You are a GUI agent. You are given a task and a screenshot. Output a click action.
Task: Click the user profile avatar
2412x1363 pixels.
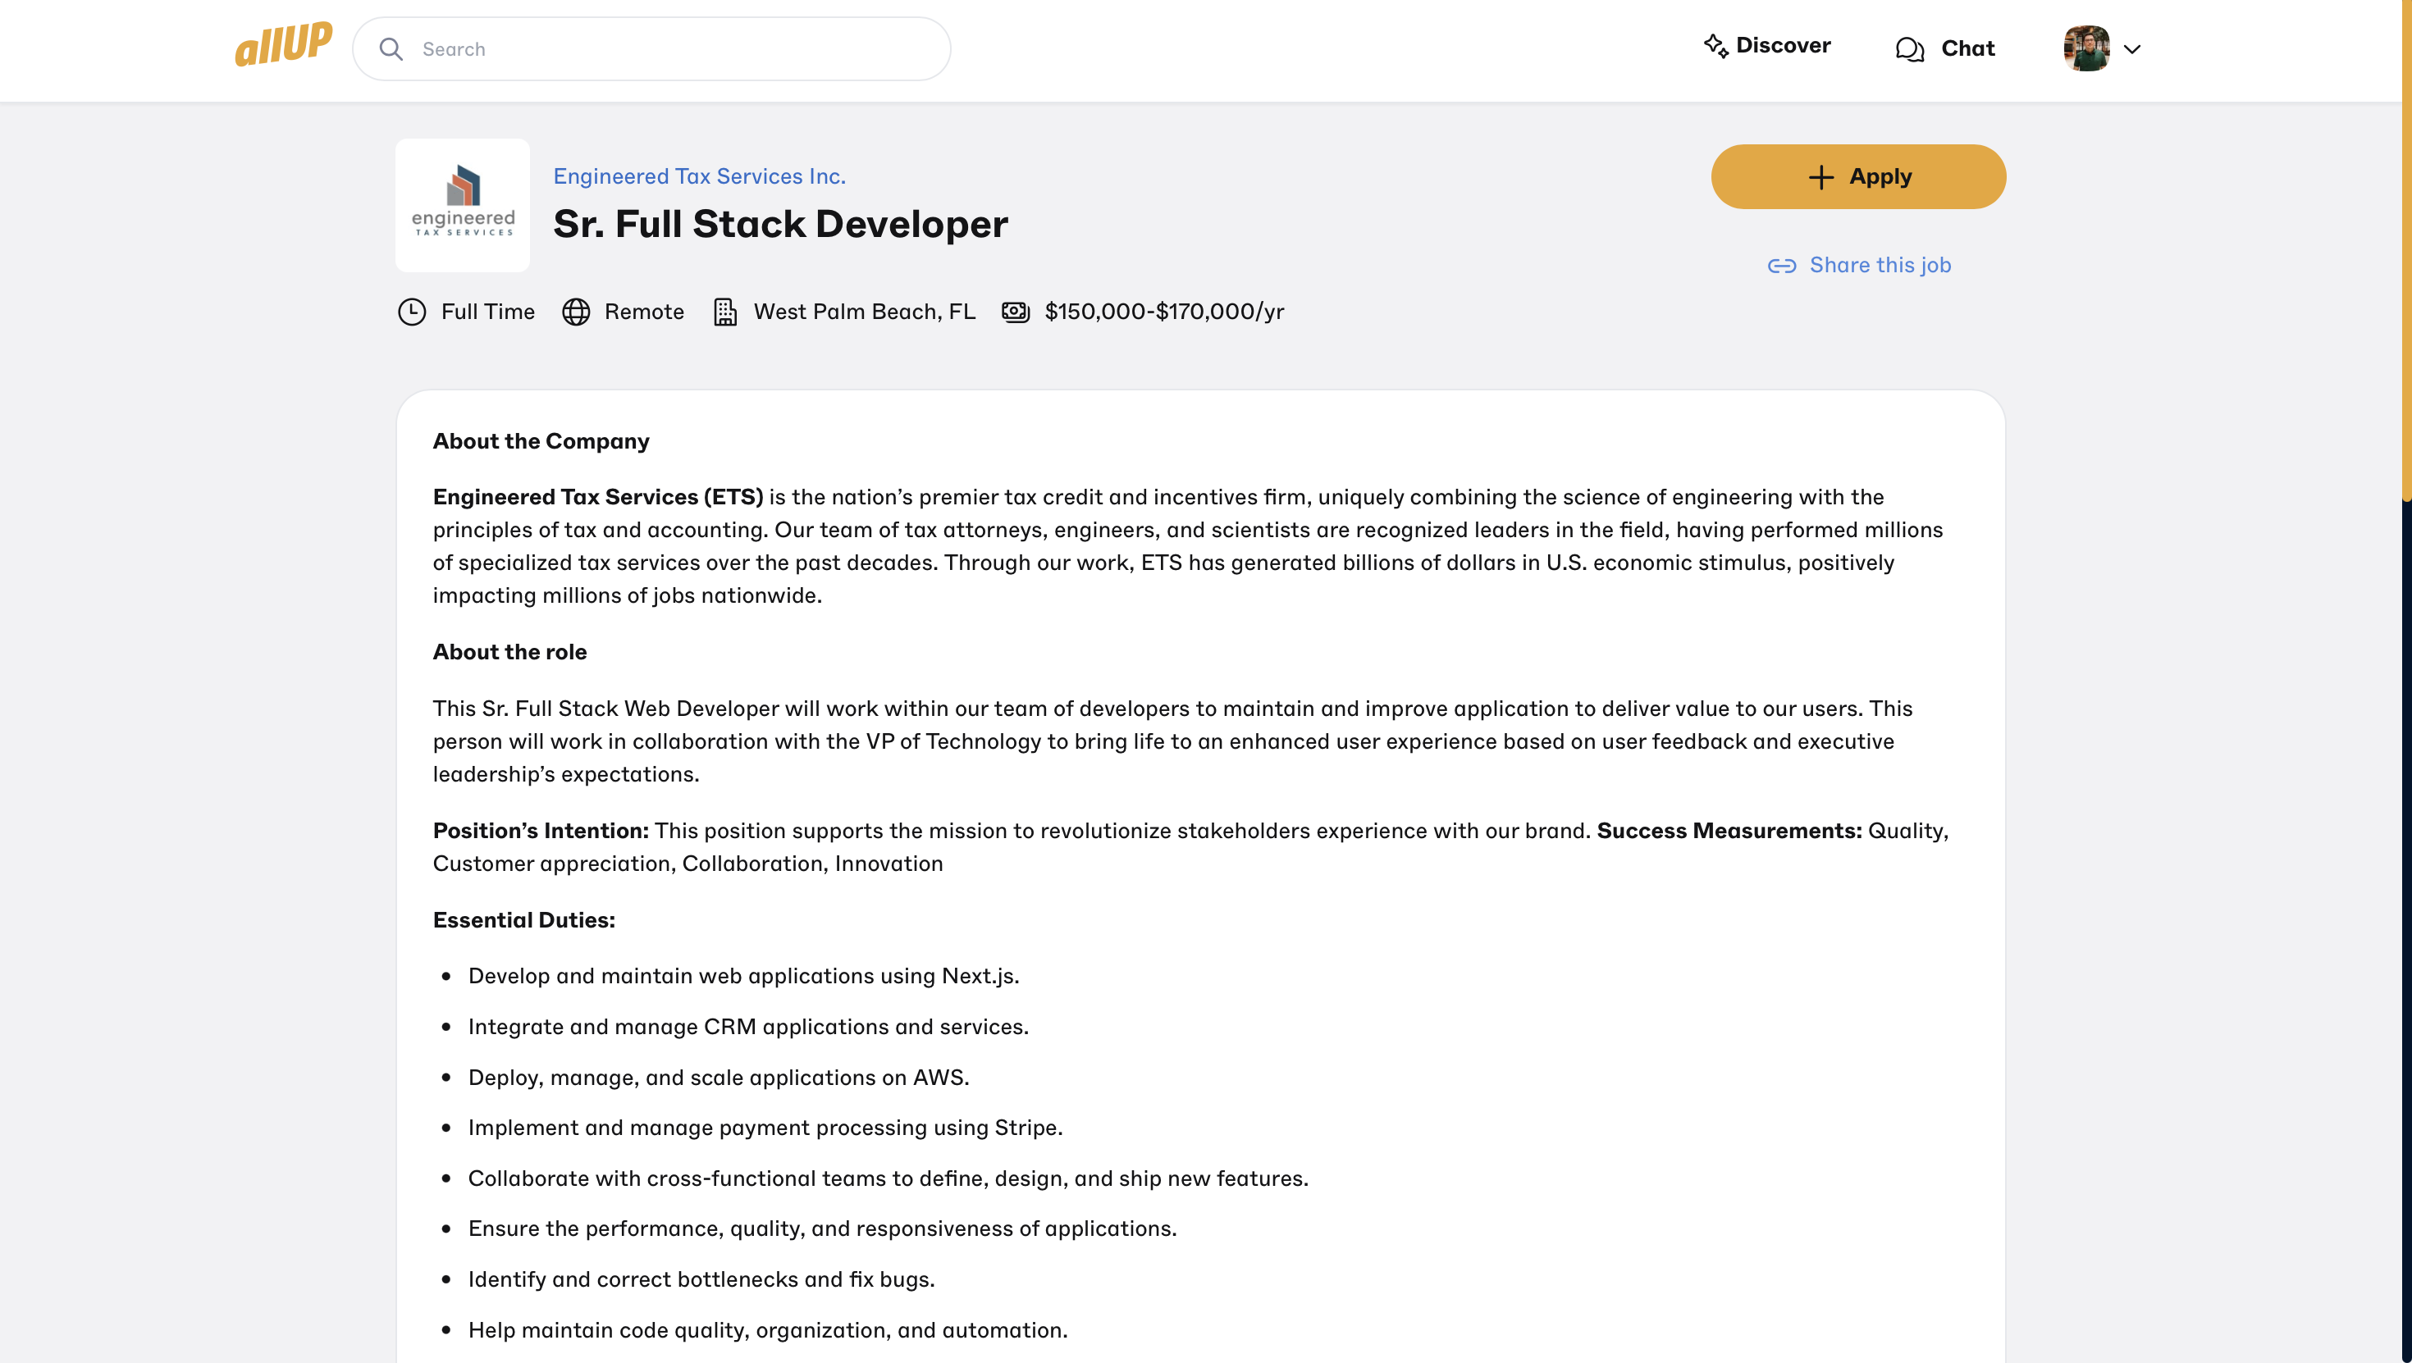(x=2086, y=48)
